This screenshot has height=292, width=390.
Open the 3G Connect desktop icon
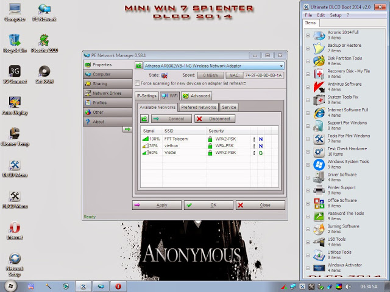pos(15,74)
